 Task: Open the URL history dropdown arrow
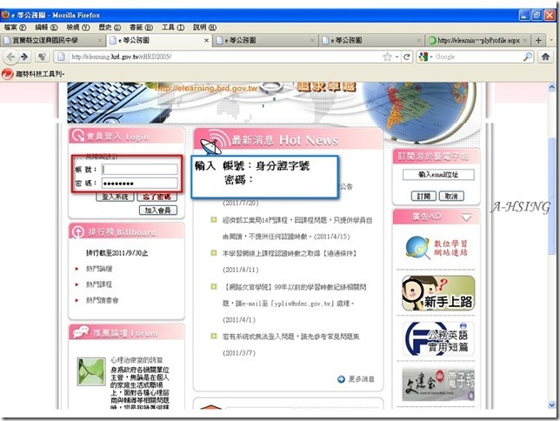[397, 57]
